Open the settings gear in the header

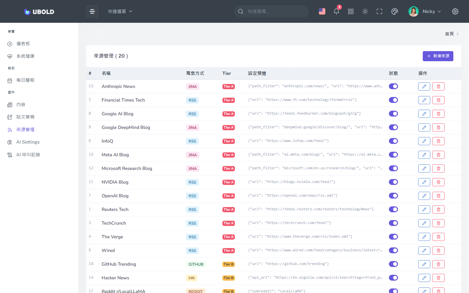tap(455, 11)
